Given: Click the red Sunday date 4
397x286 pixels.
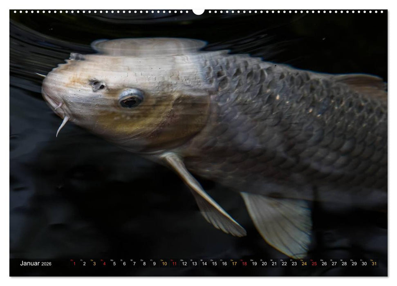Looking at the screenshot, I should tap(103, 265).
